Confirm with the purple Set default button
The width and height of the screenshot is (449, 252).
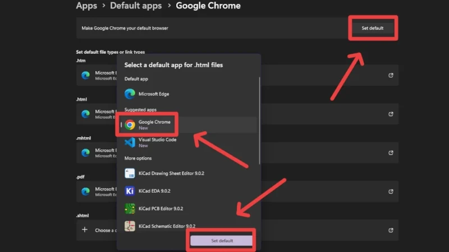pyautogui.click(x=222, y=241)
